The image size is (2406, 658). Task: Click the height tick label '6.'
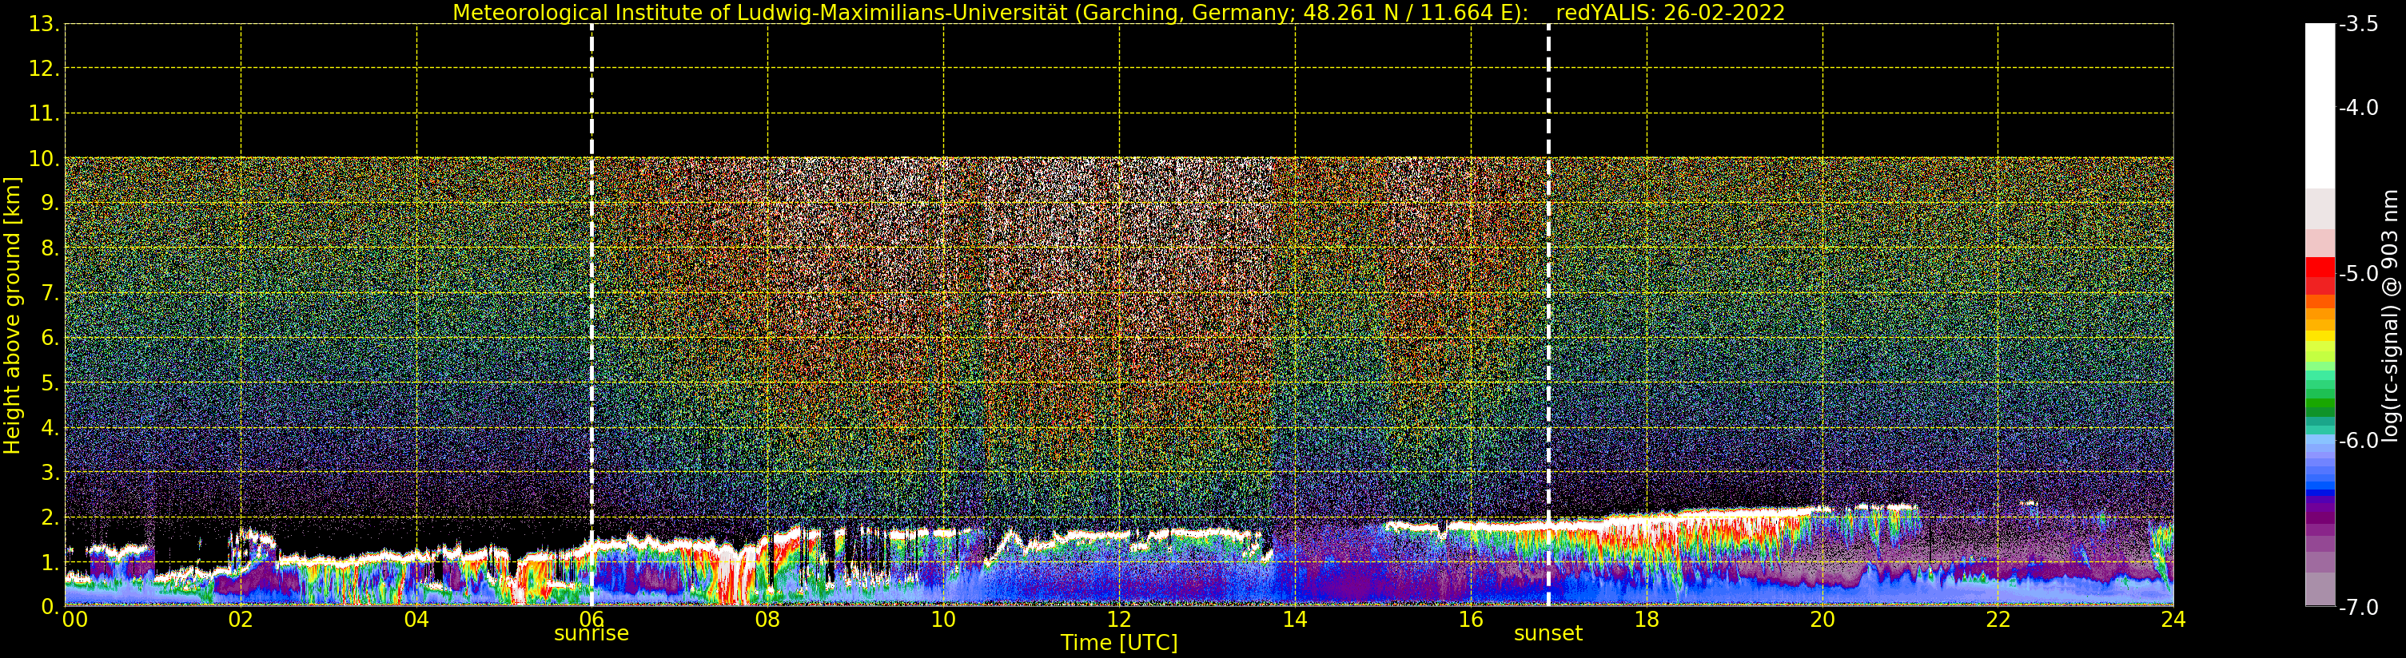[x=50, y=338]
